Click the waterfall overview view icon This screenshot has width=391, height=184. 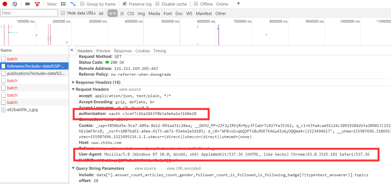point(73,4)
